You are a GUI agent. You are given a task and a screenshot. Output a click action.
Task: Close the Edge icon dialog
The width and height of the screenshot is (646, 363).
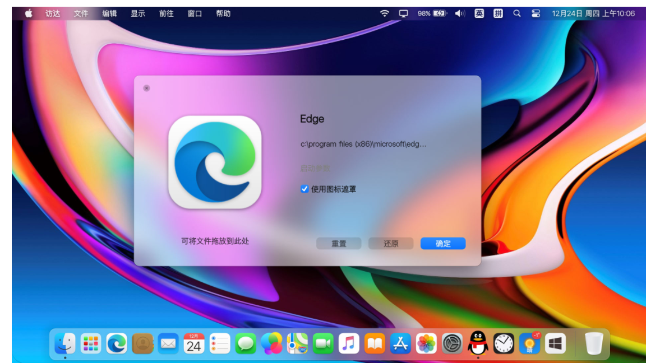(147, 88)
